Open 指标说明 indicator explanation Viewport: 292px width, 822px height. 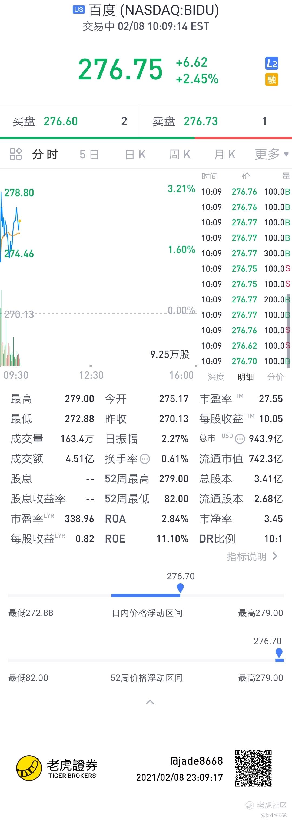[x=252, y=557]
